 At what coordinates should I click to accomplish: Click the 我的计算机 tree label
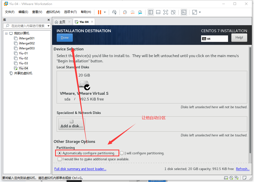(21, 33)
